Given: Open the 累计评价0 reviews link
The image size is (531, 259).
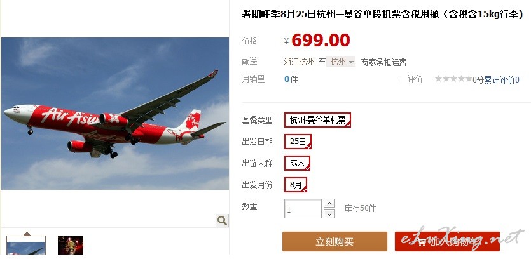Looking at the screenshot, I should pyautogui.click(x=502, y=80).
